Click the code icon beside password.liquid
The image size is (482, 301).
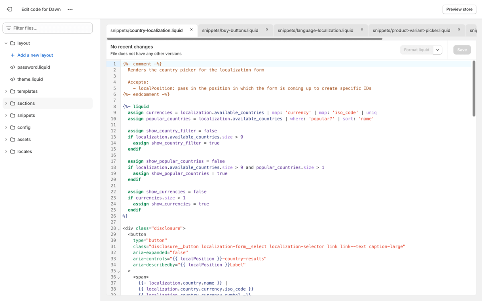(x=14, y=67)
